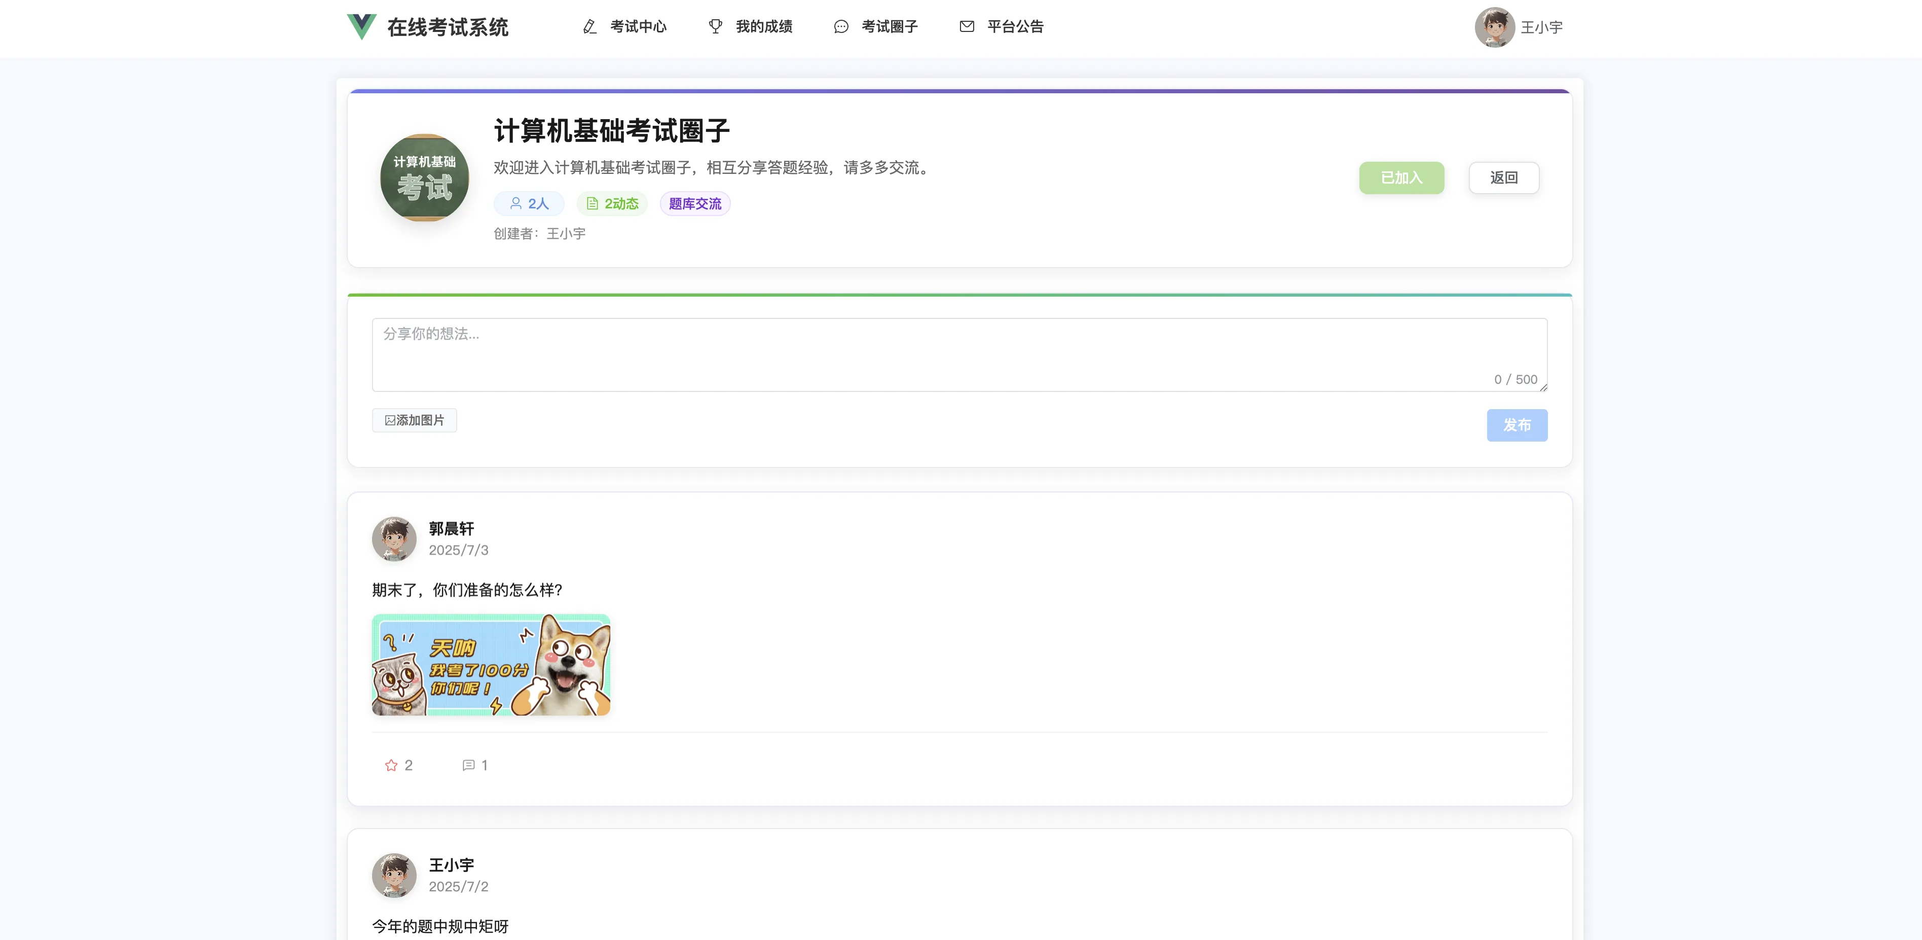Like 郭晨轩's post with the star icon
Screen dimensions: 1922x940
click(x=391, y=765)
